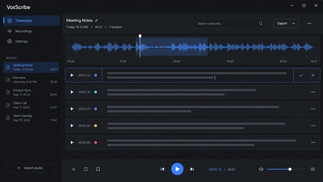Image resolution: width=323 pixels, height=182 pixels.
Task: Open options for the 00:00:18 segment
Action: 313,92
